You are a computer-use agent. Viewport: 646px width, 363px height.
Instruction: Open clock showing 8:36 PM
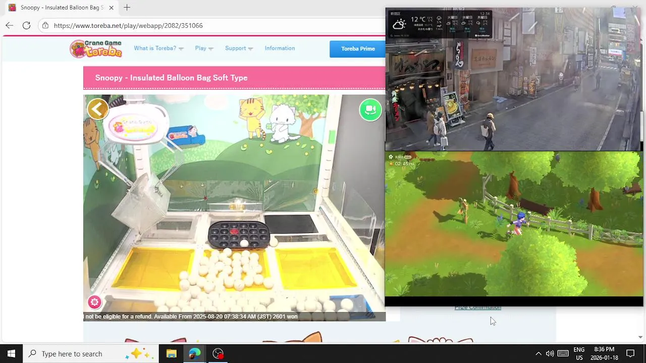click(x=604, y=353)
